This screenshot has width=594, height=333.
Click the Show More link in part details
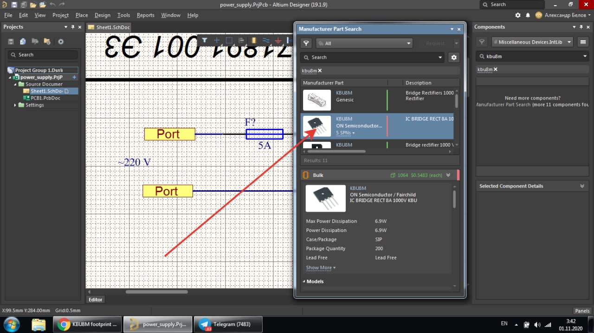(x=321, y=268)
